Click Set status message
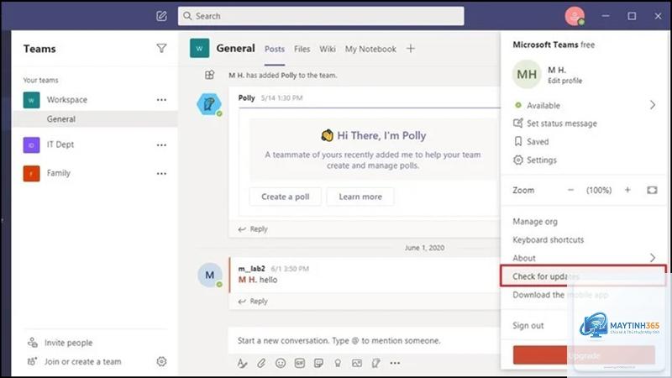672x378 pixels. click(x=561, y=123)
